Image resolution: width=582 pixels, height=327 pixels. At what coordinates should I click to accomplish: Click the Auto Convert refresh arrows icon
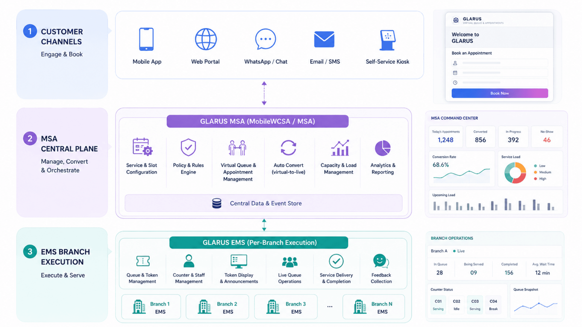pyautogui.click(x=288, y=148)
